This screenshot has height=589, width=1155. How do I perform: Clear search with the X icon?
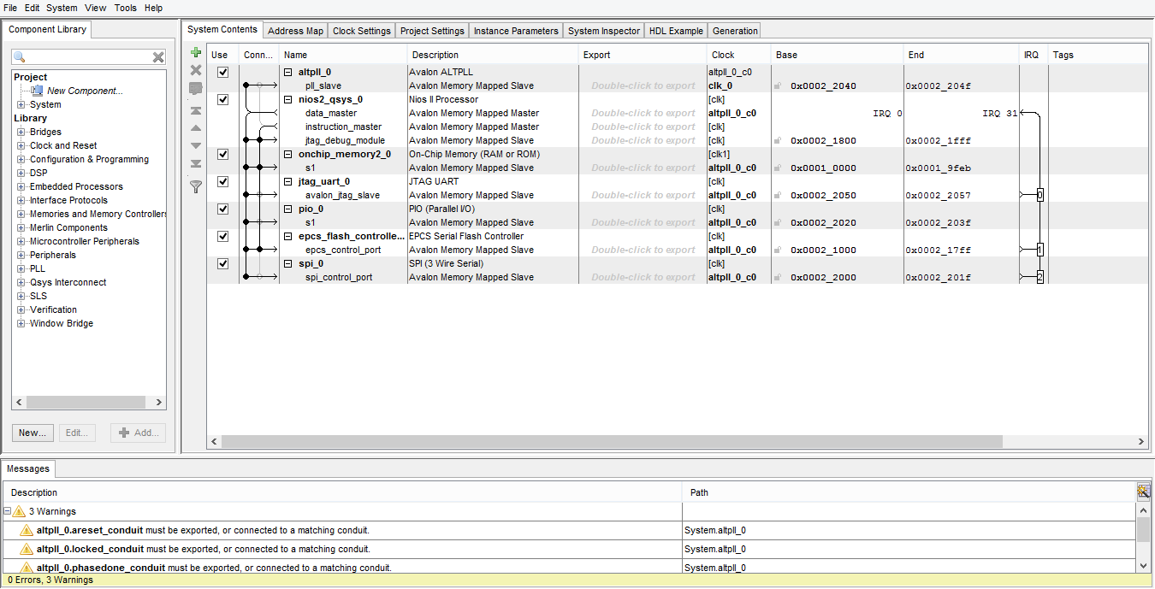pos(158,57)
